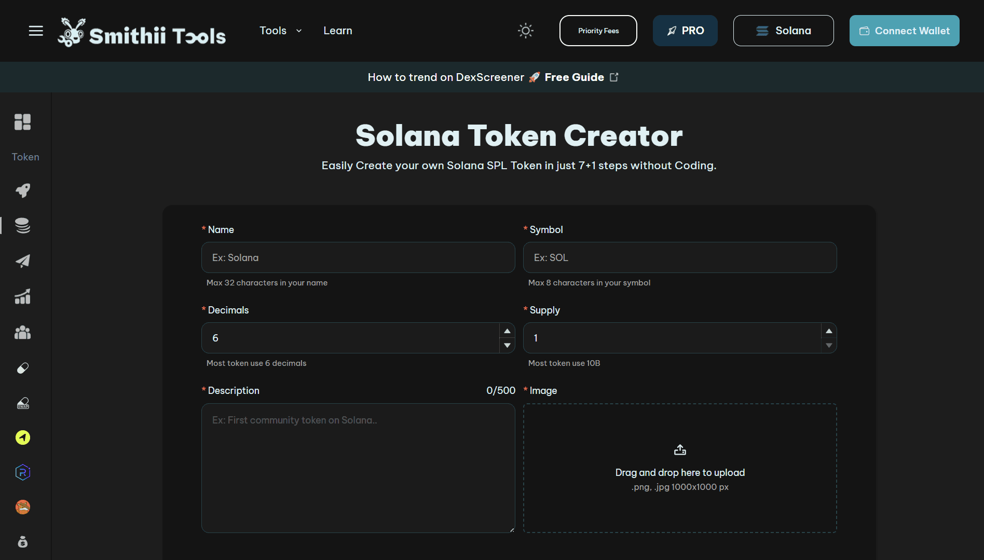Open the hamburger menu next to Smithii logo

36,31
